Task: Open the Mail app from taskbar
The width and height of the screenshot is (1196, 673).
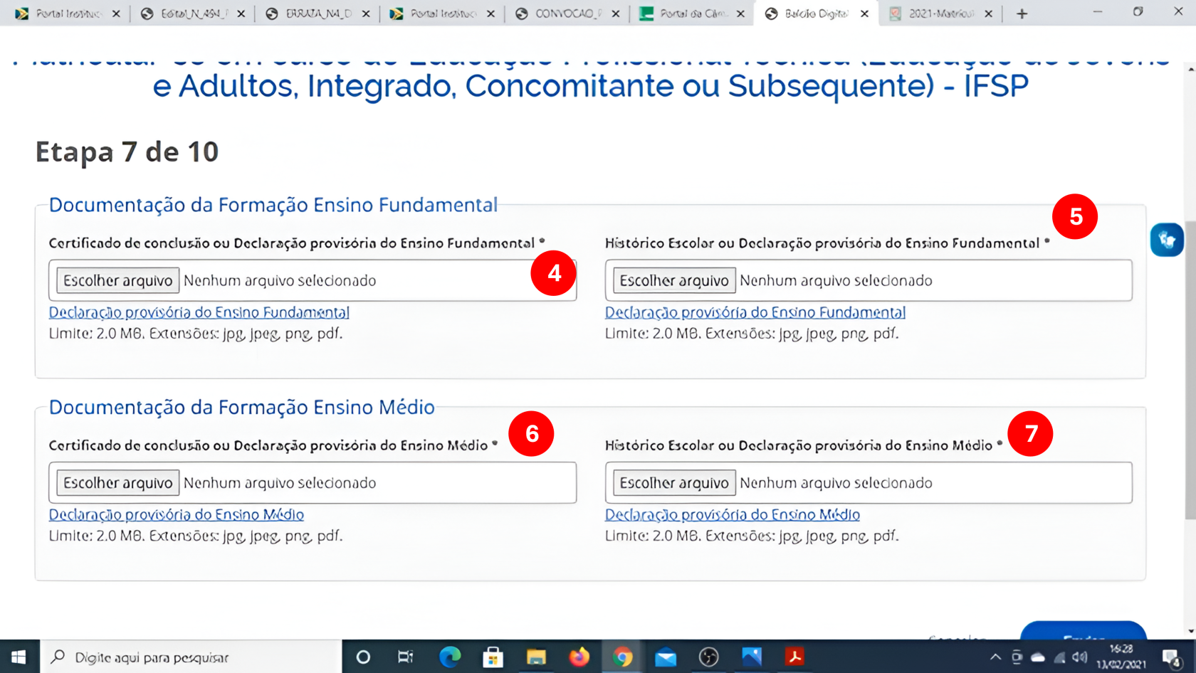Action: click(666, 657)
